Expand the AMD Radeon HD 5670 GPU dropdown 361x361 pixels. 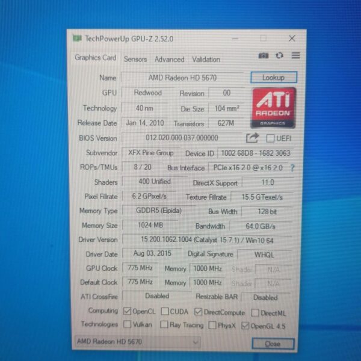tap(137, 341)
